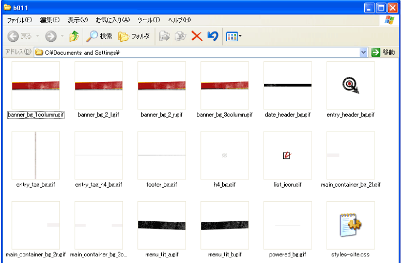Select the styles-site.css file icon
The image size is (403, 263).
click(x=351, y=225)
